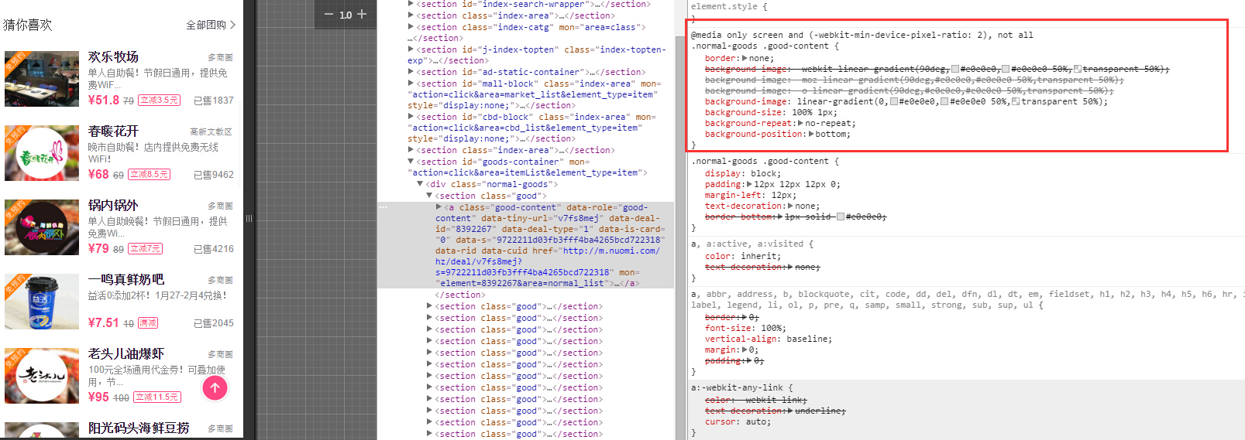The height and width of the screenshot is (440, 1245).
Task: Expand the j-index-topten section node
Action: [x=411, y=49]
